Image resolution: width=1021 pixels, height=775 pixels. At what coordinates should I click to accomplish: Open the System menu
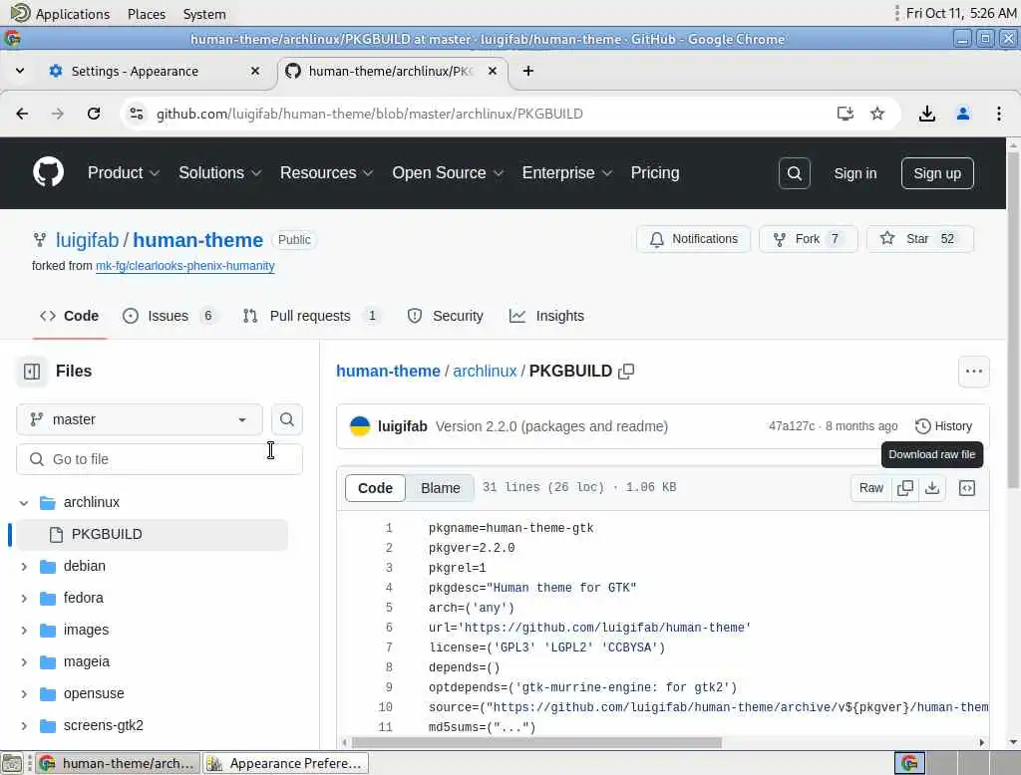[204, 14]
